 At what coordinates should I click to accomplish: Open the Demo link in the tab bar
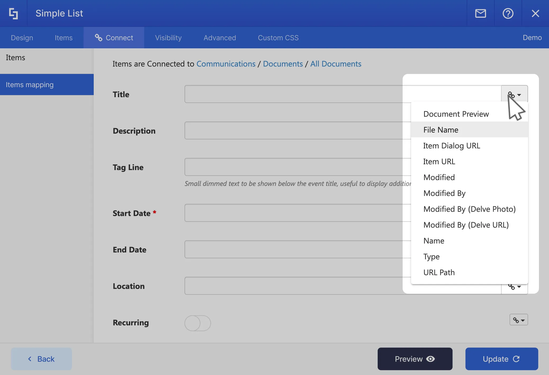click(532, 37)
